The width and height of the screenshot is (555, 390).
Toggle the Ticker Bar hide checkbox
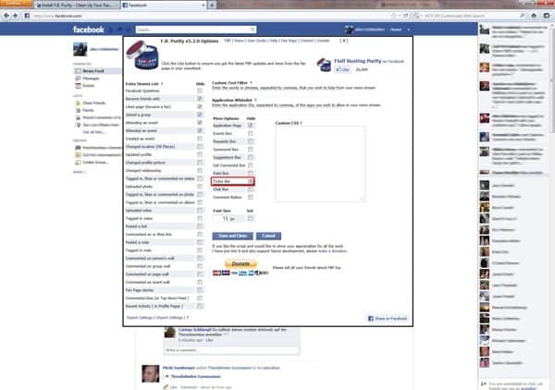pyautogui.click(x=251, y=181)
